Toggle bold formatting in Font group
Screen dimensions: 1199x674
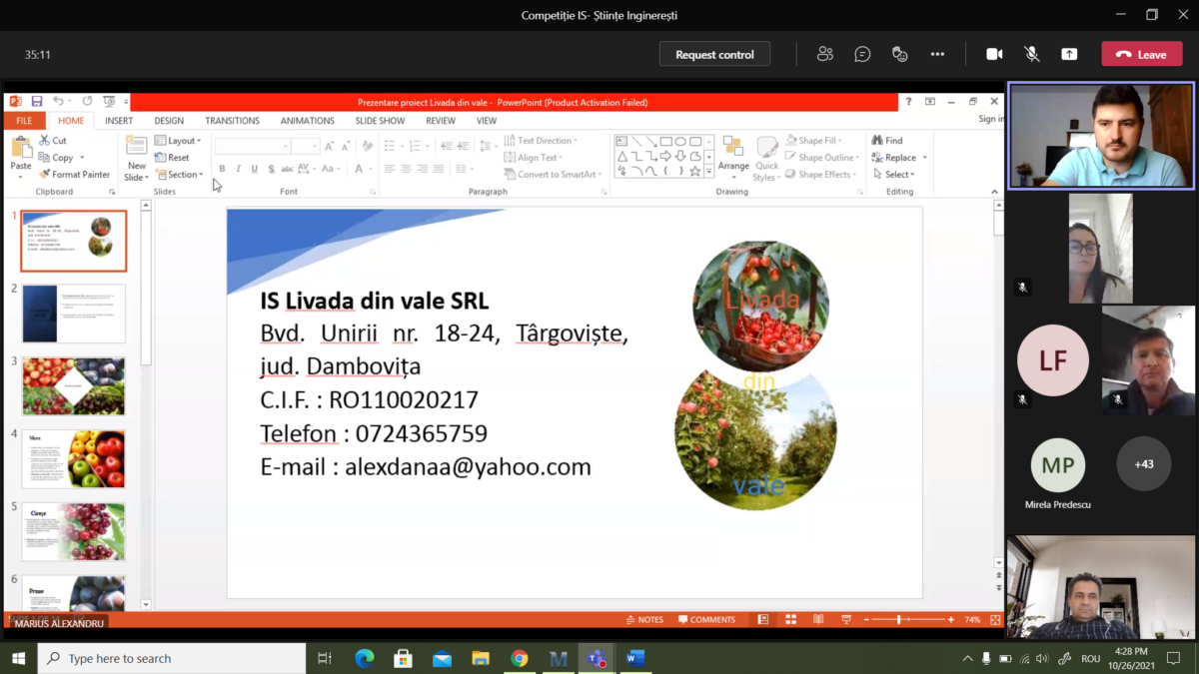click(x=222, y=170)
